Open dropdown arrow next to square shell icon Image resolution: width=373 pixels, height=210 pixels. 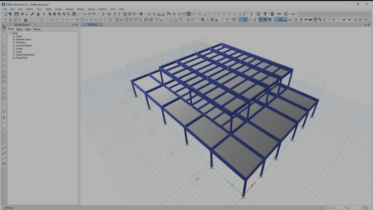point(262,14)
